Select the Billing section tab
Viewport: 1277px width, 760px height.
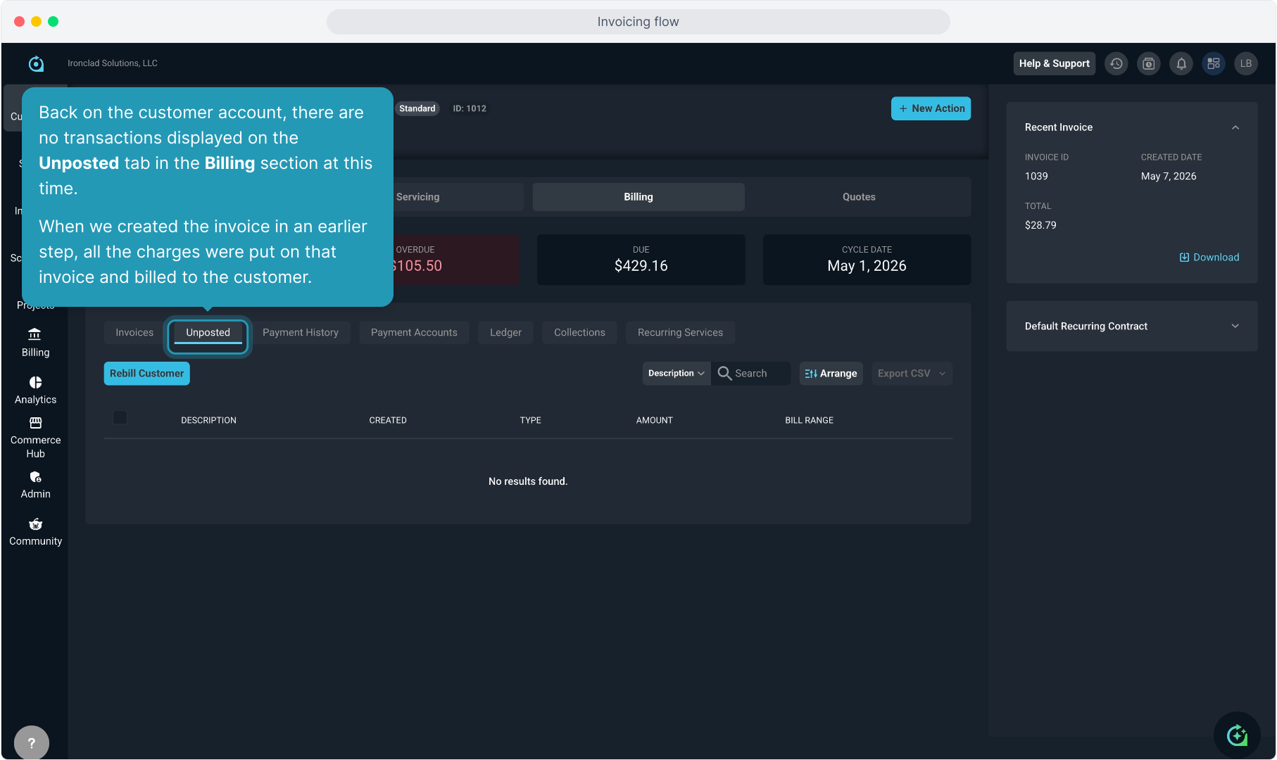coord(638,197)
